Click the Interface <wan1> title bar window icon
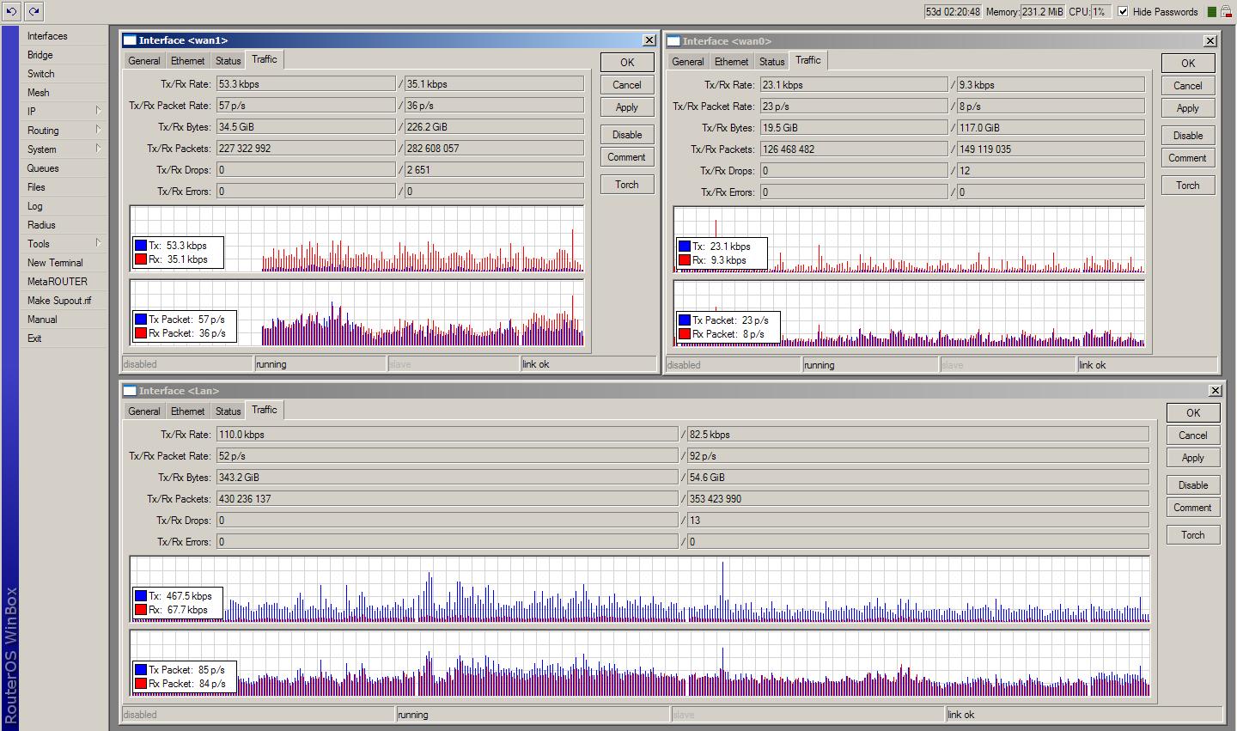Viewport: 1237px width, 731px height. 129,40
